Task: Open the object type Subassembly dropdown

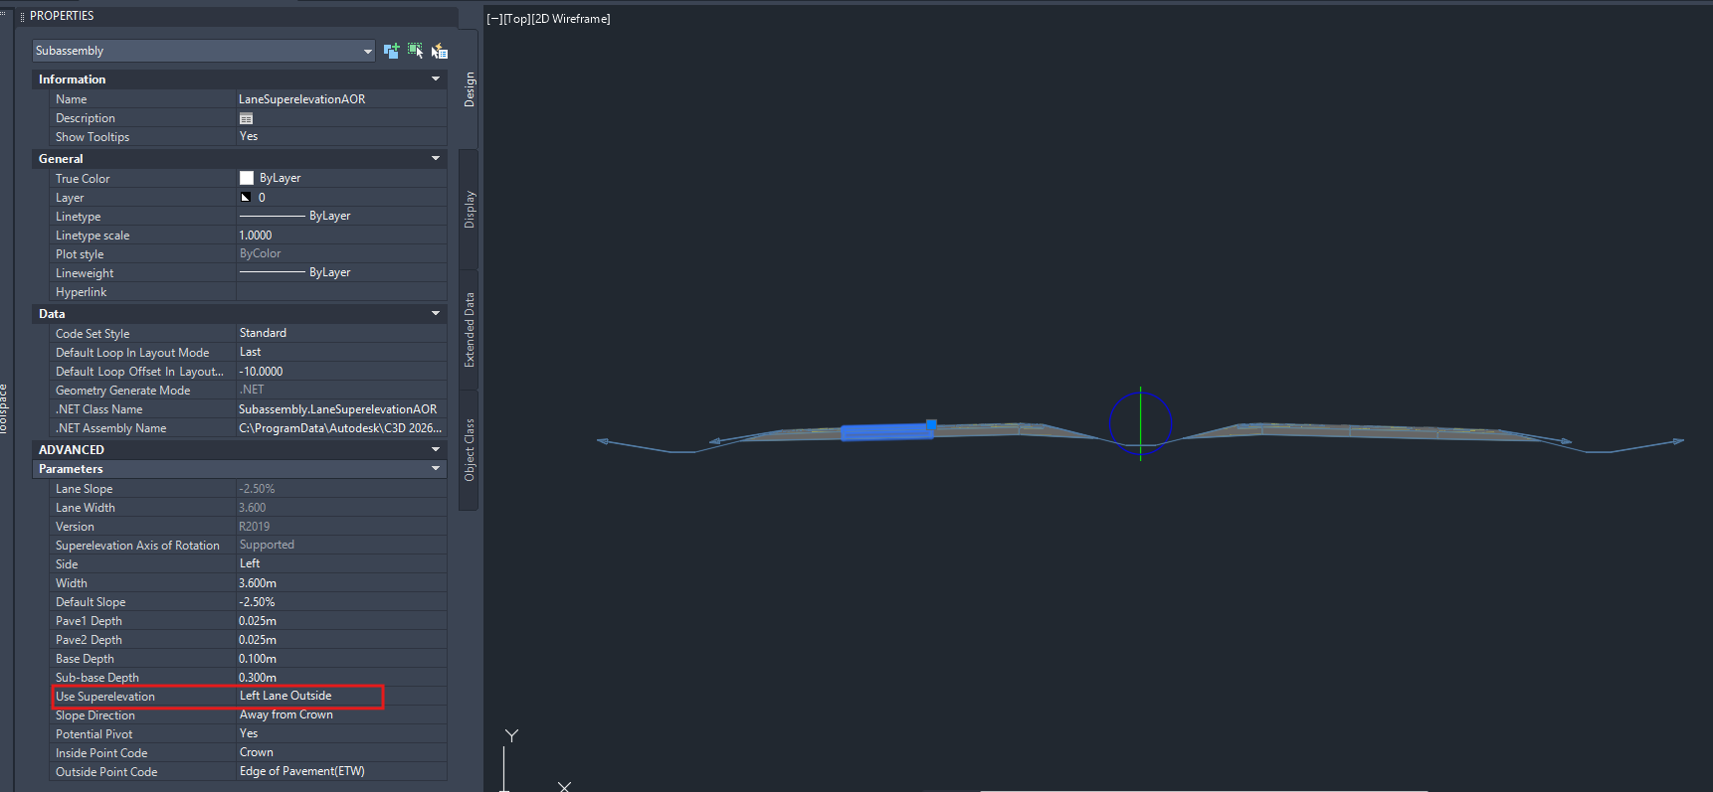Action: 204,51
